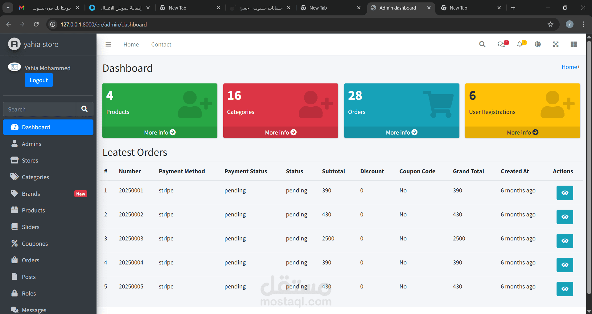
Task: Open the messages chat icon with the red badge
Action: coord(502,44)
